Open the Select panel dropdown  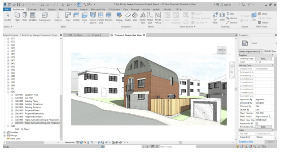(x=8, y=27)
